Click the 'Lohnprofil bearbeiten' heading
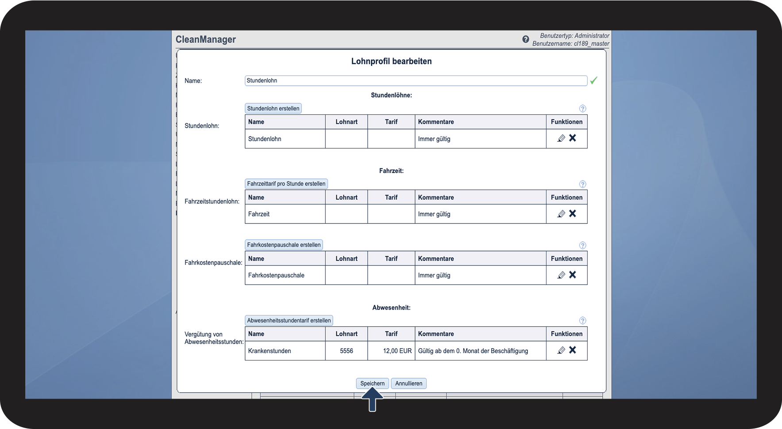This screenshot has height=429, width=782. (392, 61)
